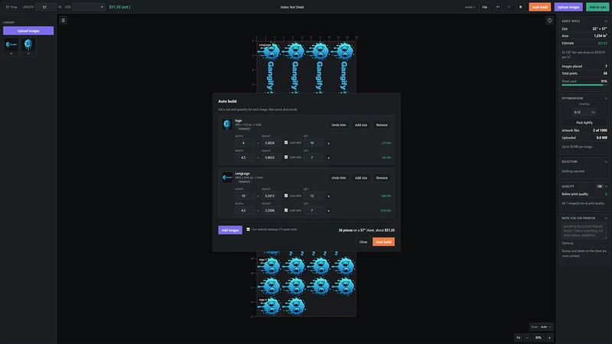Click the LongLogo quantity 12 field
This screenshot has height=344, width=612.
pyautogui.click(x=314, y=196)
